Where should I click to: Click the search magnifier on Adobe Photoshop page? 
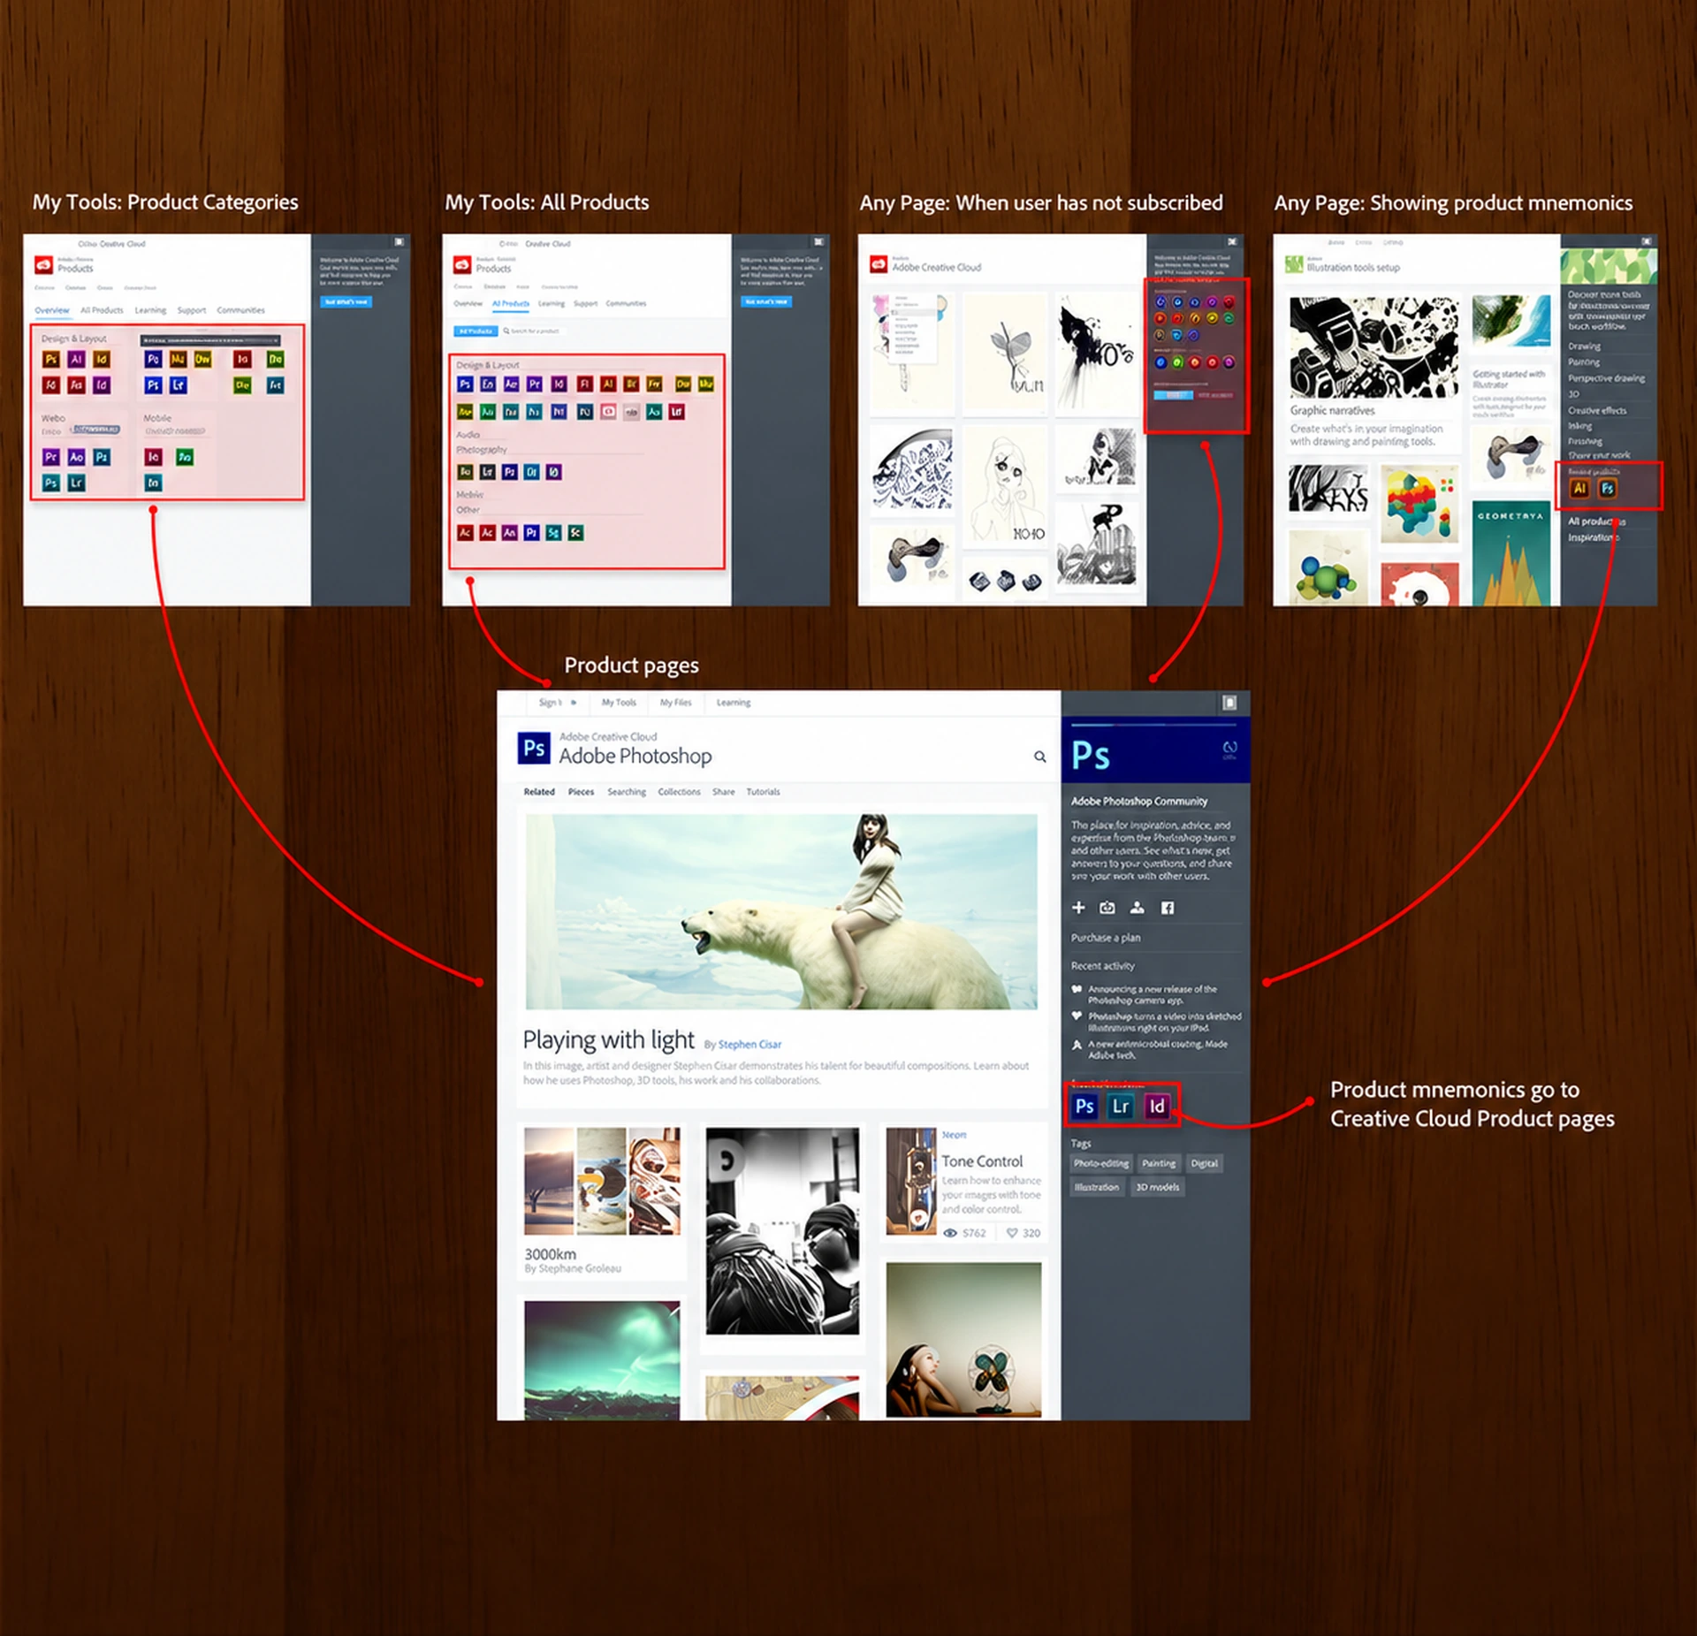tap(1039, 757)
